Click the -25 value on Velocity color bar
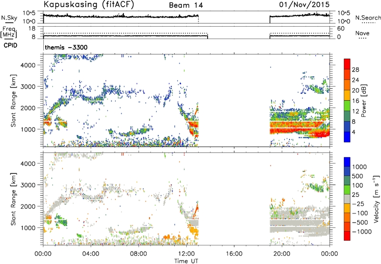The image size is (381, 264). pyautogui.click(x=359, y=204)
